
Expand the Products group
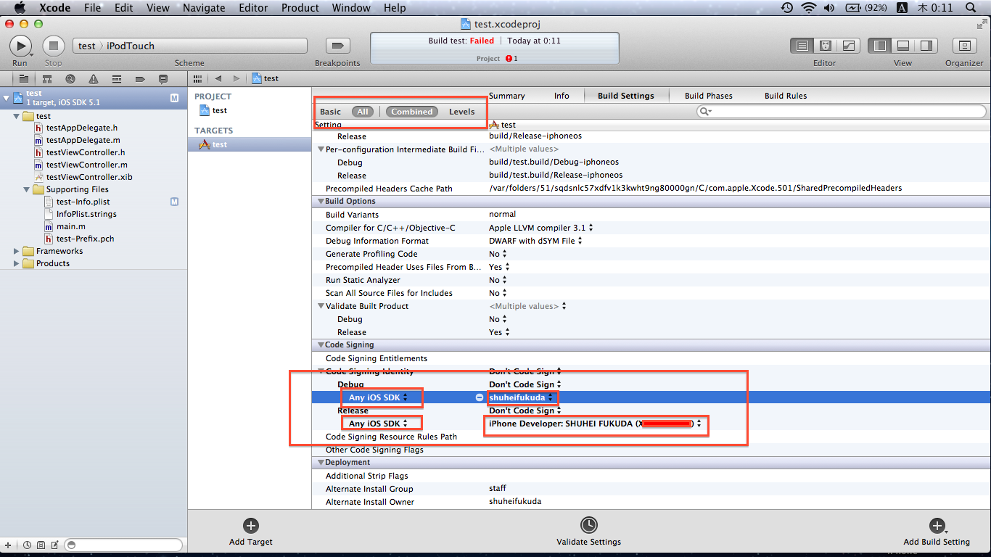click(17, 263)
